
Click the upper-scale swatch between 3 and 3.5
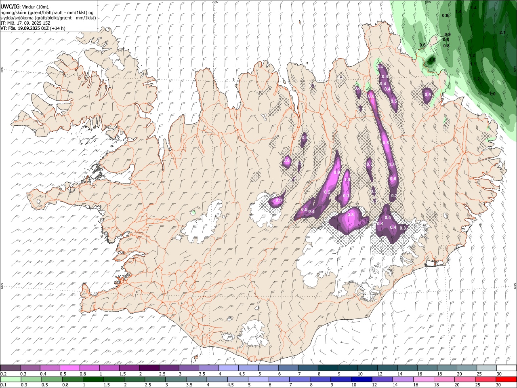click(x=189, y=368)
